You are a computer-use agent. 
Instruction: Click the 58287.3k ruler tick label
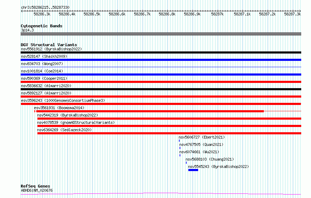292,14
